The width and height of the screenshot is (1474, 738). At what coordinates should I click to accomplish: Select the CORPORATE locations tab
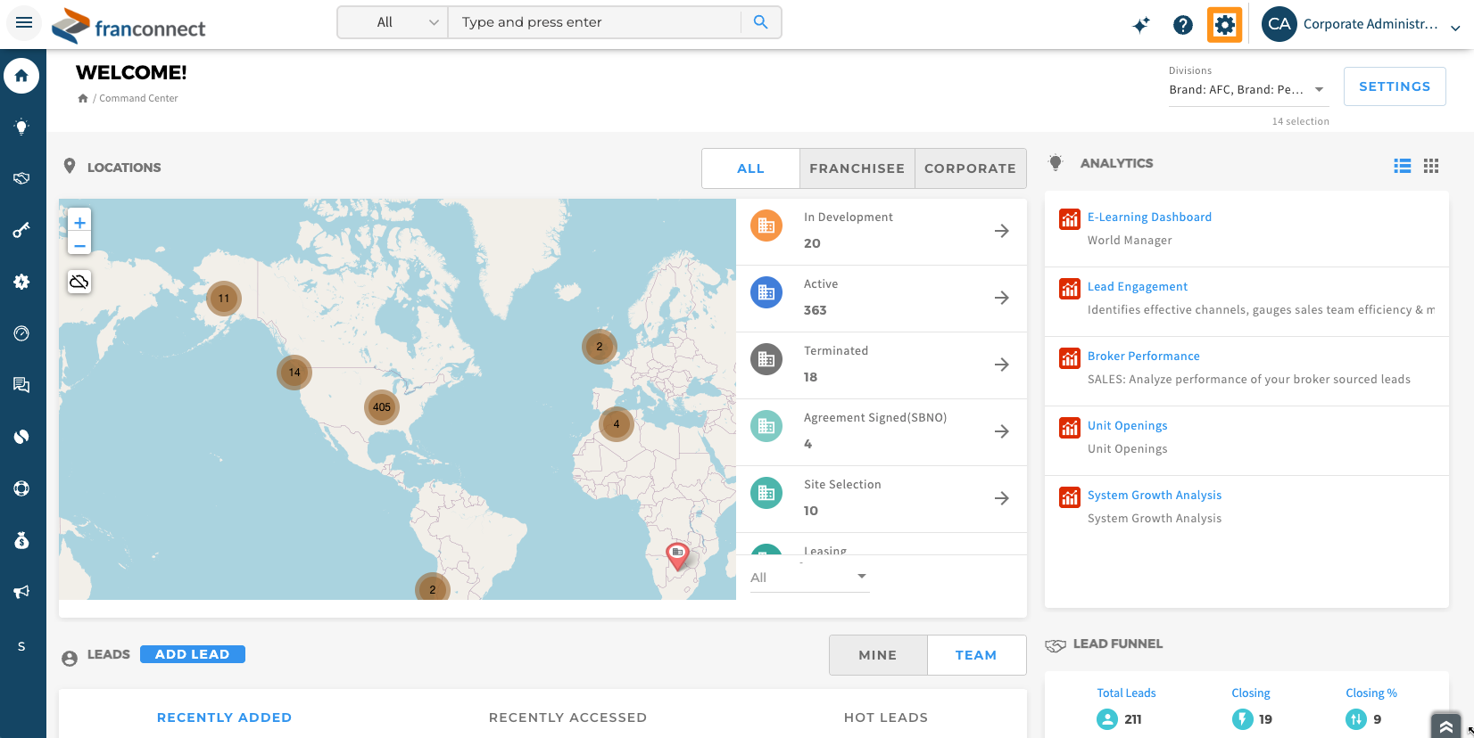click(x=970, y=168)
